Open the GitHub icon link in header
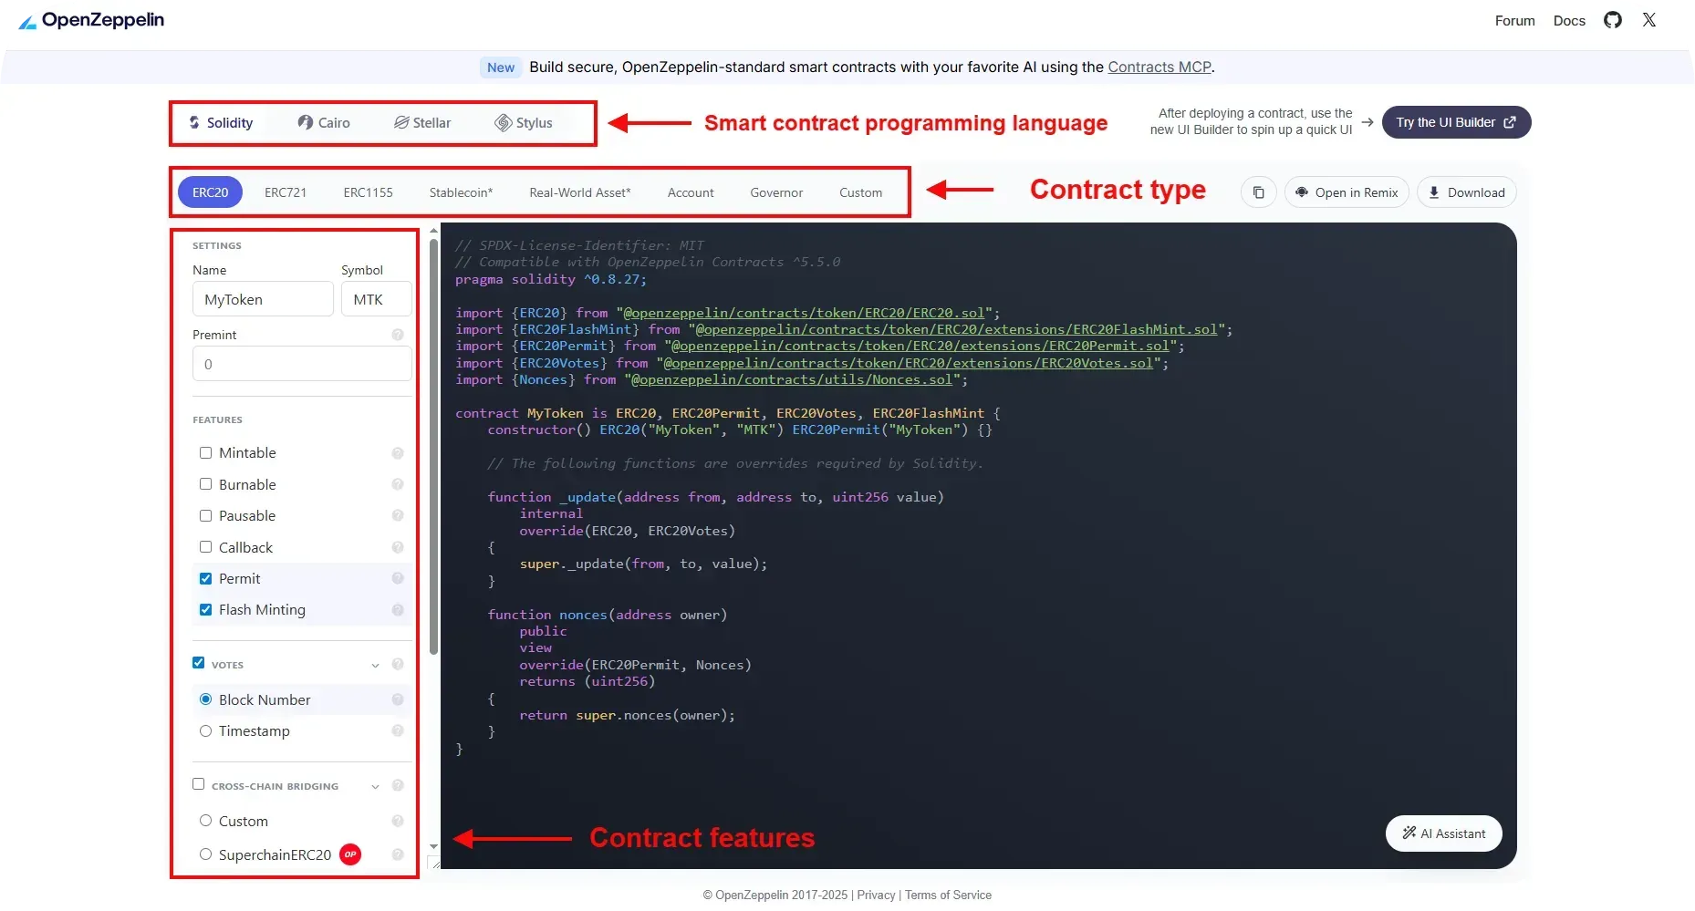Image resolution: width=1695 pixels, height=911 pixels. [x=1612, y=20]
